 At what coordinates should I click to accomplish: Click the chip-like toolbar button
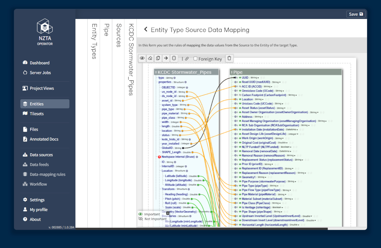click(x=174, y=58)
